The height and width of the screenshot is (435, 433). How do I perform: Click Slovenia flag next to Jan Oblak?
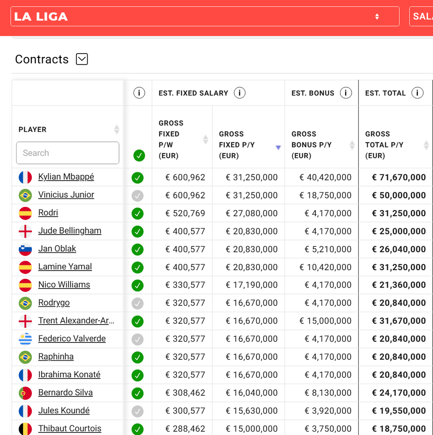pos(25,249)
